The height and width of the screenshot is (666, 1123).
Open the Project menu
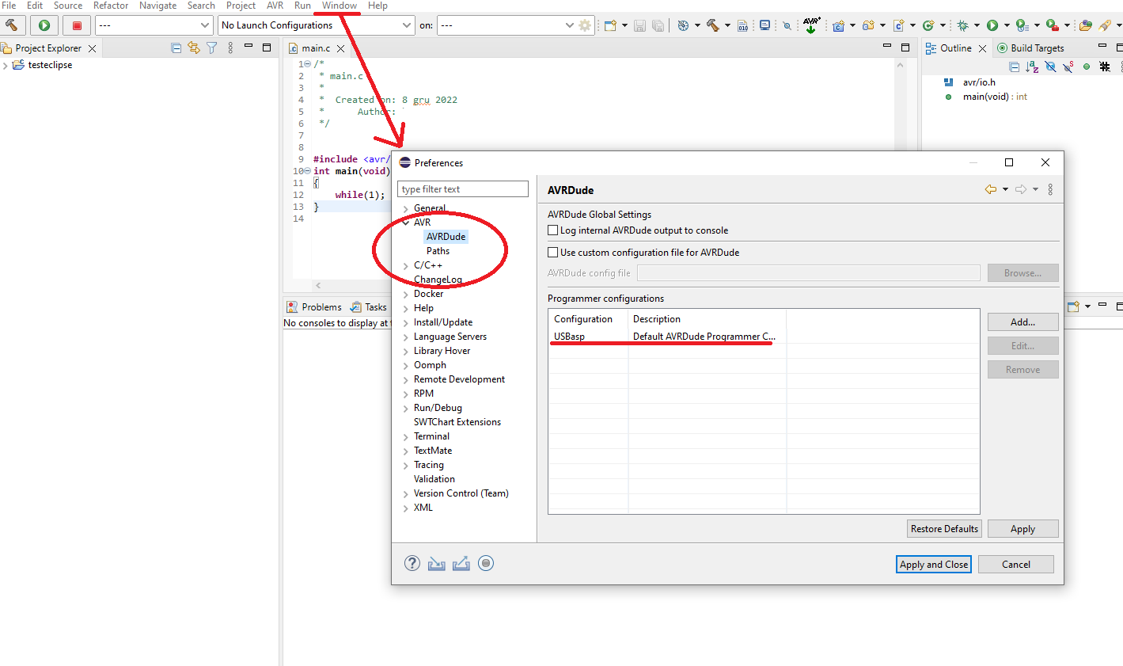point(241,6)
